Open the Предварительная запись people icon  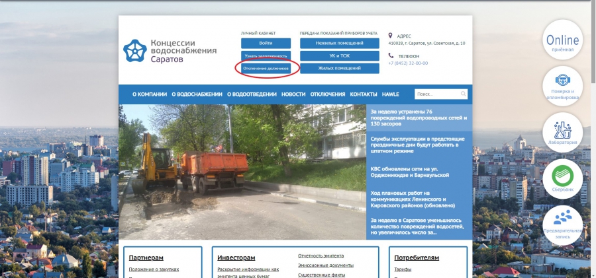pyautogui.click(x=562, y=225)
